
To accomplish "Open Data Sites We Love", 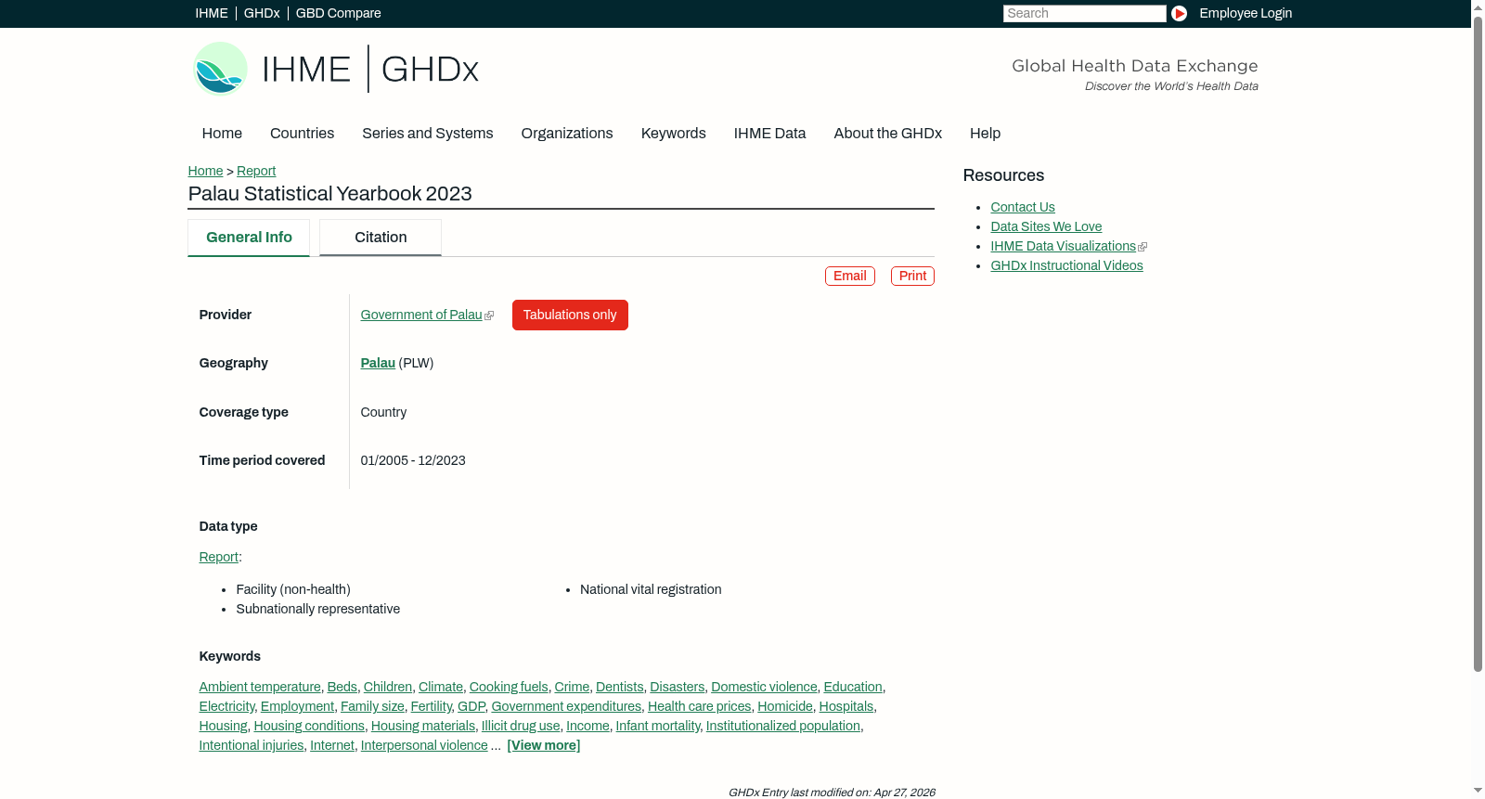I will (1046, 226).
